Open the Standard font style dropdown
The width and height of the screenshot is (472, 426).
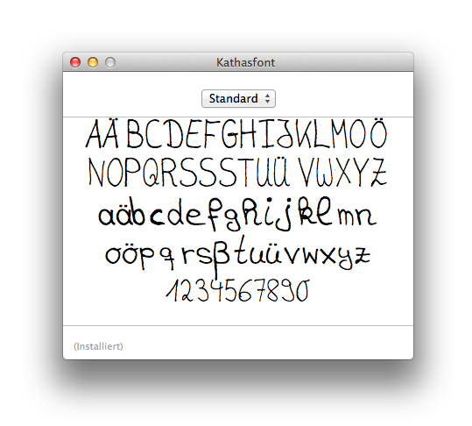click(x=238, y=98)
